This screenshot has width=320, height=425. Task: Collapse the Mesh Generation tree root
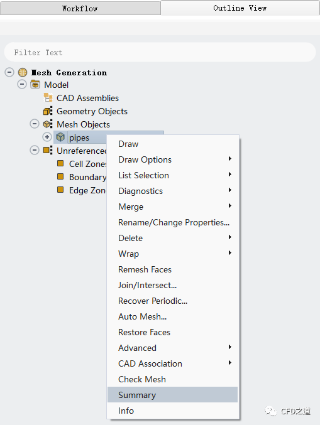click(x=9, y=72)
